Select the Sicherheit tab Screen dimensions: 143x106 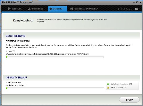[x=57, y=9]
